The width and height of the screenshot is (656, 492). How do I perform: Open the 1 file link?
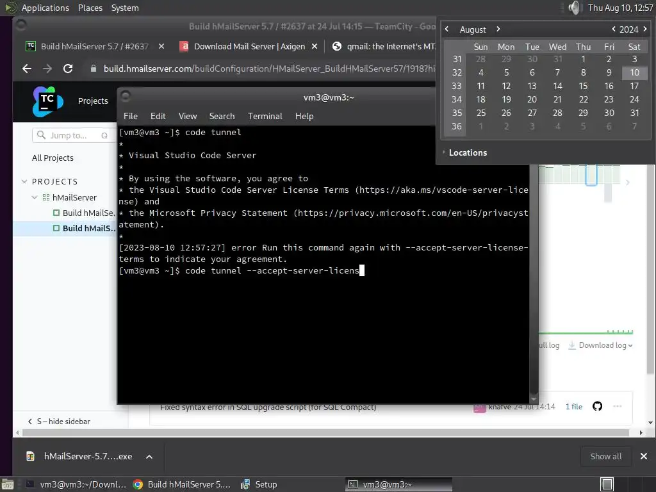pos(573,407)
